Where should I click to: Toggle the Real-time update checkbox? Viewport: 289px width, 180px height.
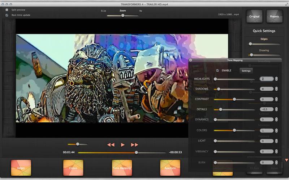[x=7, y=15]
